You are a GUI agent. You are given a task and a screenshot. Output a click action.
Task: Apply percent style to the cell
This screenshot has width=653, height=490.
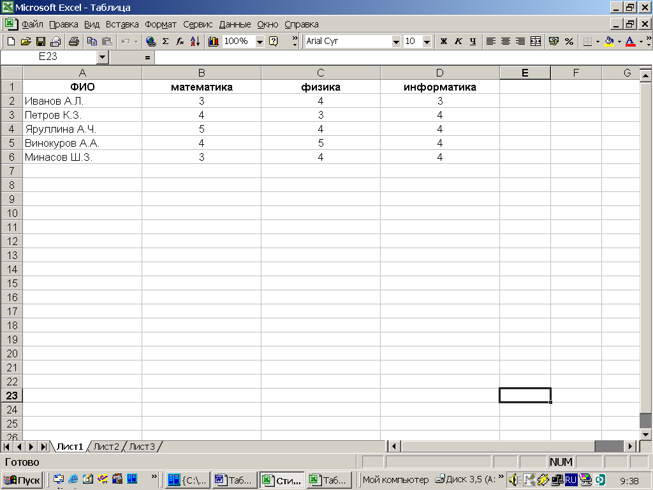[569, 41]
